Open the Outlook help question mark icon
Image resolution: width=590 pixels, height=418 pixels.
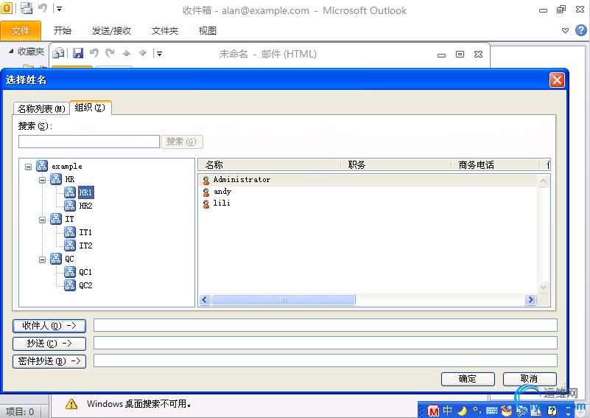[x=581, y=30]
